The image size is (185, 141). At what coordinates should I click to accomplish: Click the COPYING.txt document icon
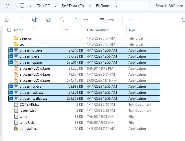tap(16, 104)
